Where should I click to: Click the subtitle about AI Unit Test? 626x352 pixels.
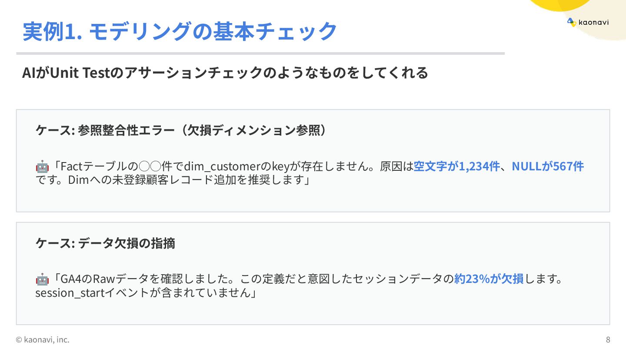pos(225,73)
